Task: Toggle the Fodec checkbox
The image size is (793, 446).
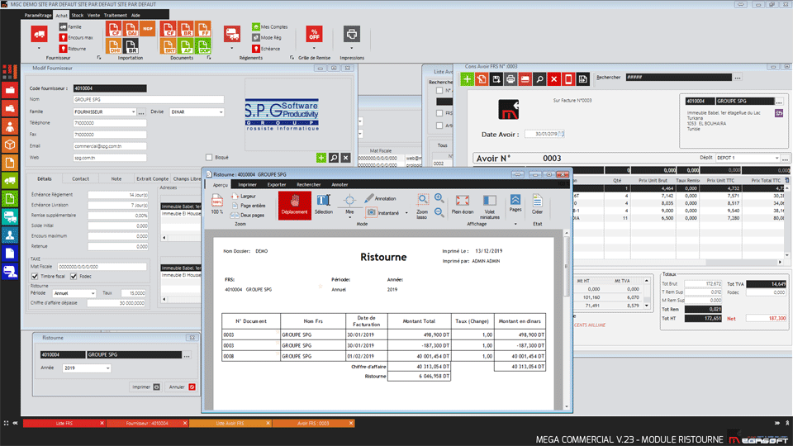Action: click(x=74, y=276)
